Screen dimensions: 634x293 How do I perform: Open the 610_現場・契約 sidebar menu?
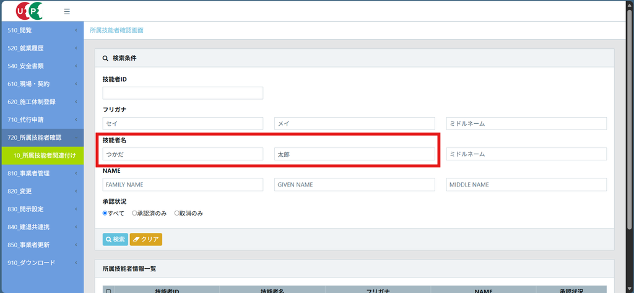click(x=43, y=84)
